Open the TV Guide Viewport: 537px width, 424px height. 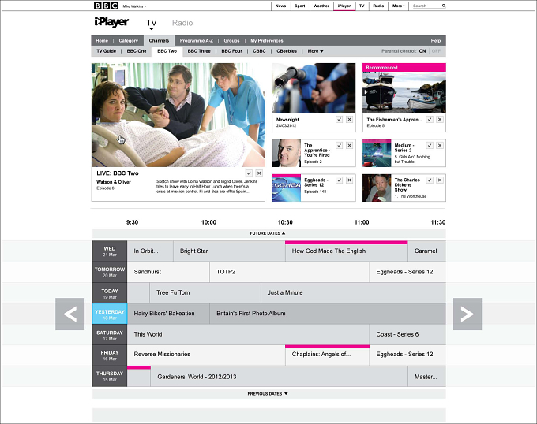(106, 51)
